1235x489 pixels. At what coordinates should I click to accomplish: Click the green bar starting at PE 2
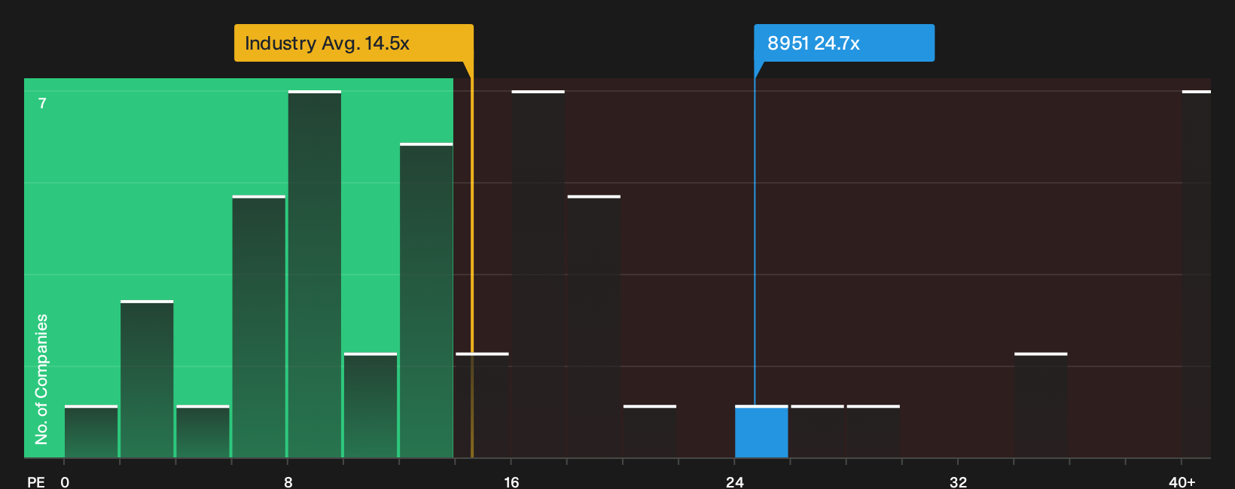147,379
